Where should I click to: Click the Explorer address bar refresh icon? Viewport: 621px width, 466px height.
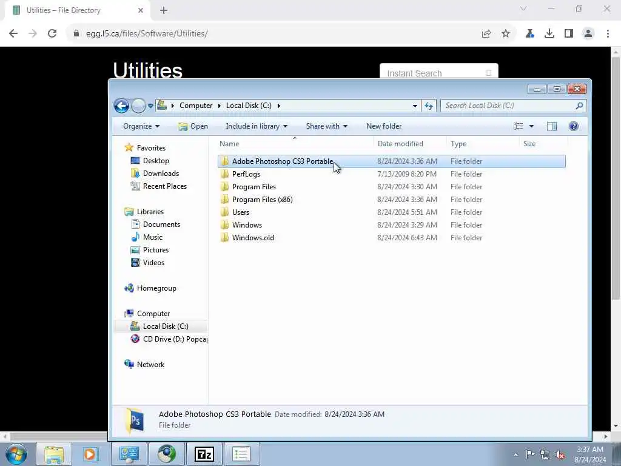point(429,106)
